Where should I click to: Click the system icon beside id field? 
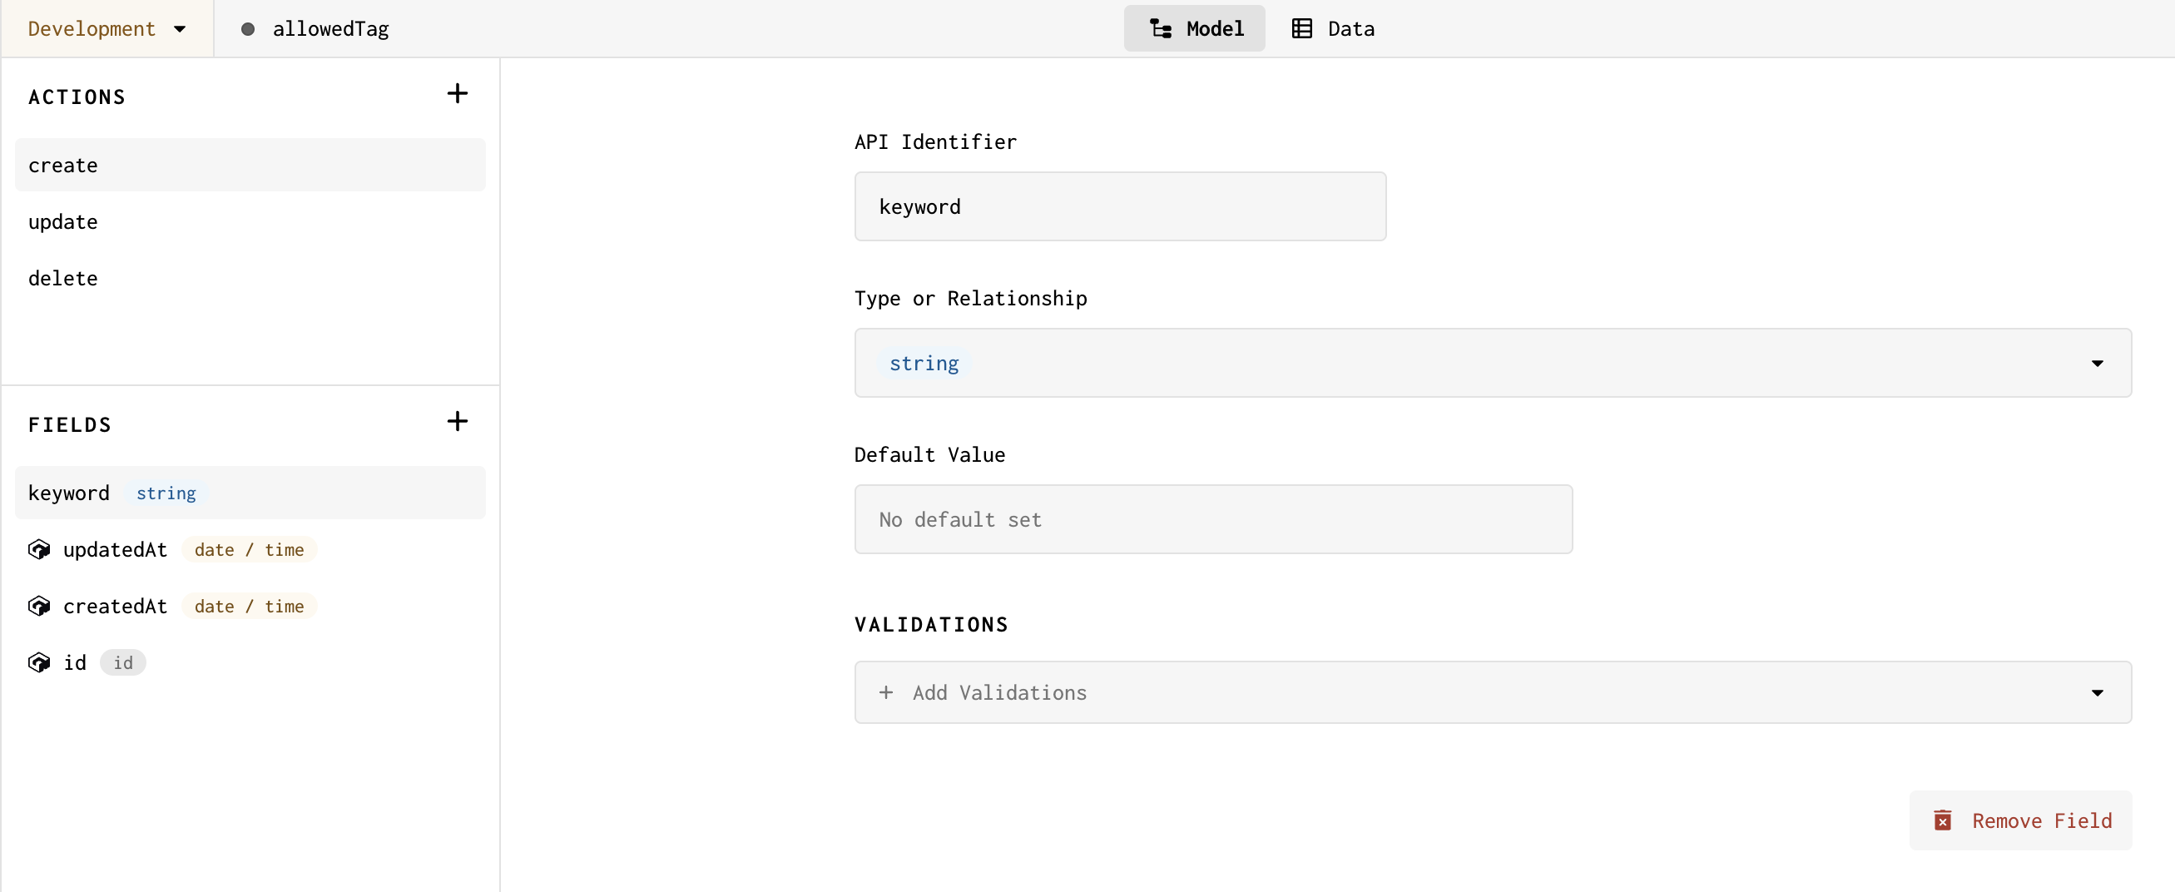pyautogui.click(x=38, y=662)
